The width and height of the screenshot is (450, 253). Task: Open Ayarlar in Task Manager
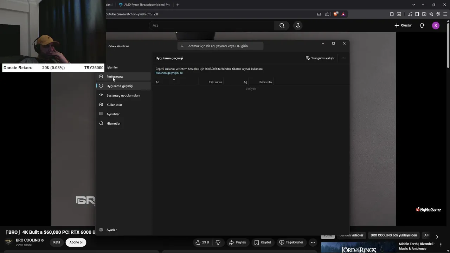(123, 230)
